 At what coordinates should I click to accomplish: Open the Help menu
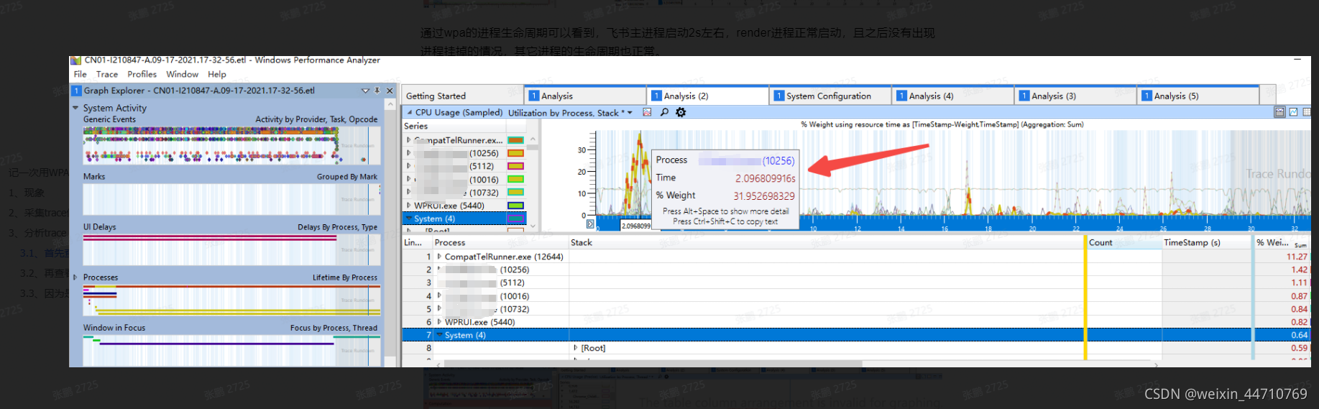(217, 74)
